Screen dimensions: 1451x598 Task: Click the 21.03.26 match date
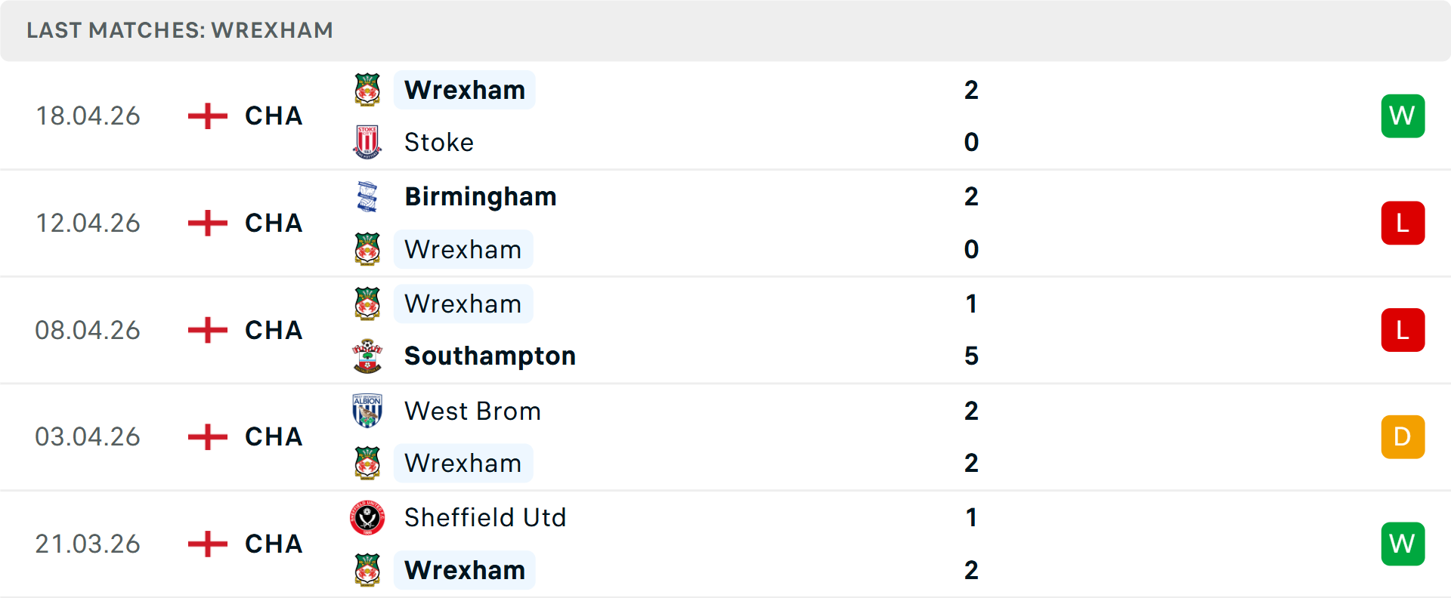pyautogui.click(x=88, y=544)
